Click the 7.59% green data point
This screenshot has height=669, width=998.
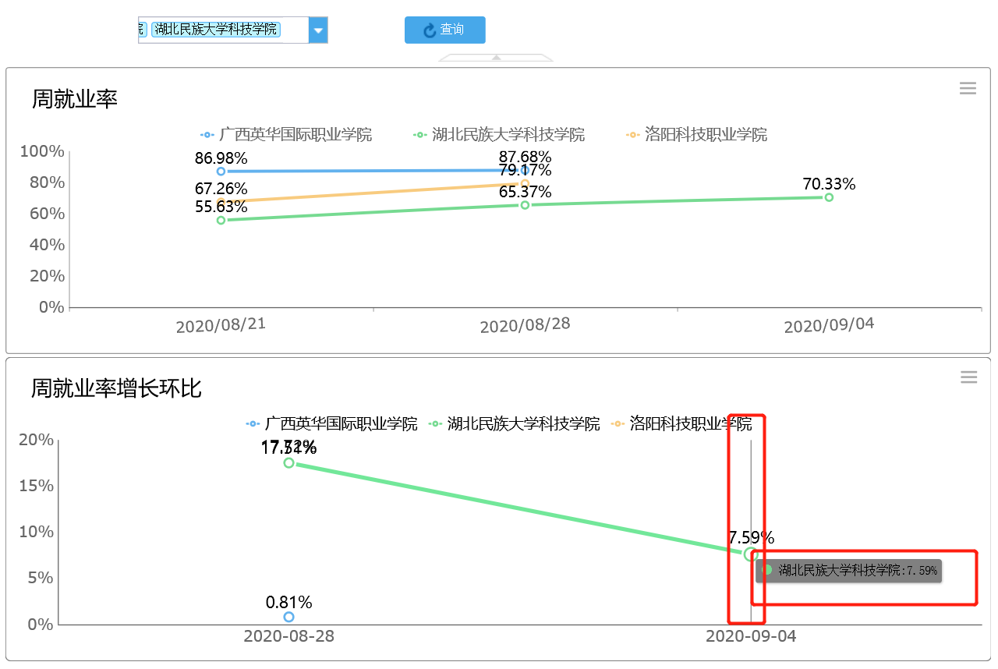click(750, 554)
